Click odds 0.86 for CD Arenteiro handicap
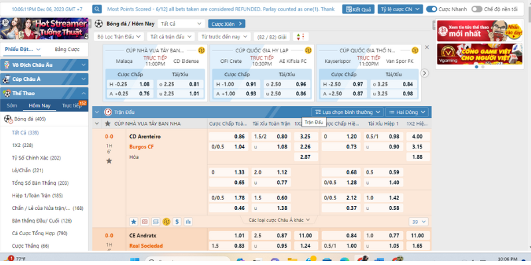531x265 pixels. (240, 136)
